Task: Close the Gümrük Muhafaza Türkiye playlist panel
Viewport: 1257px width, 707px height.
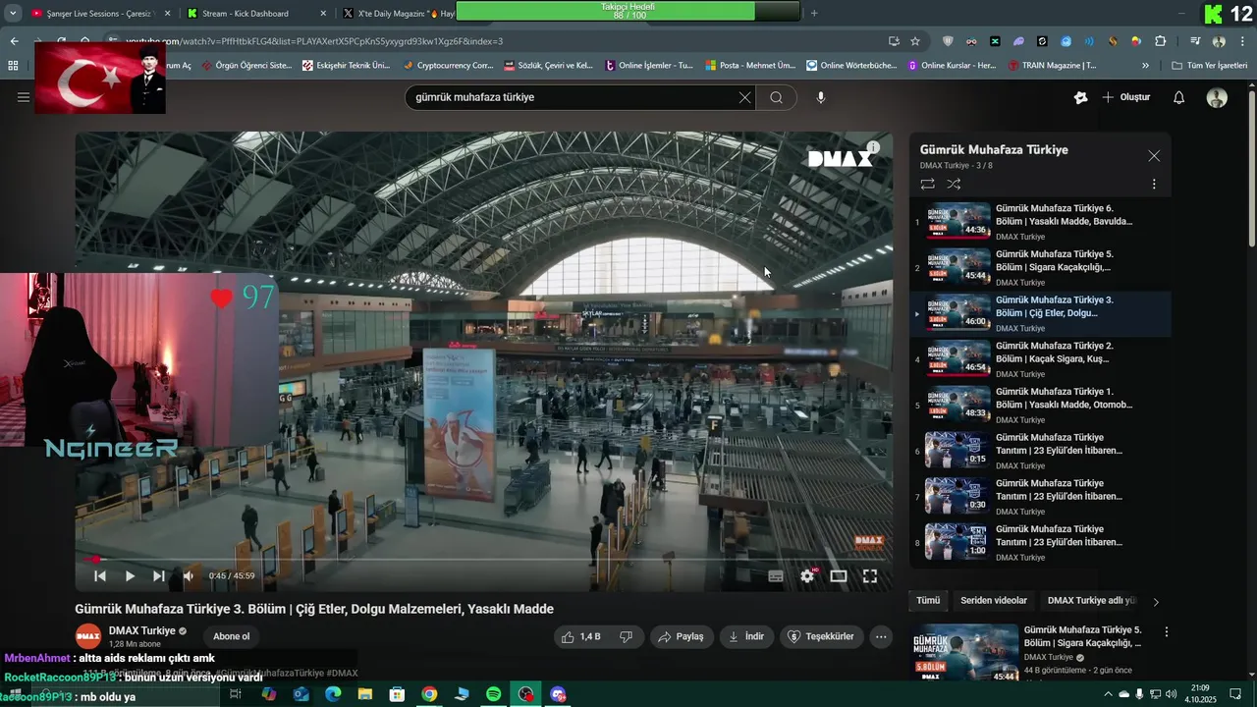Action: click(1154, 156)
